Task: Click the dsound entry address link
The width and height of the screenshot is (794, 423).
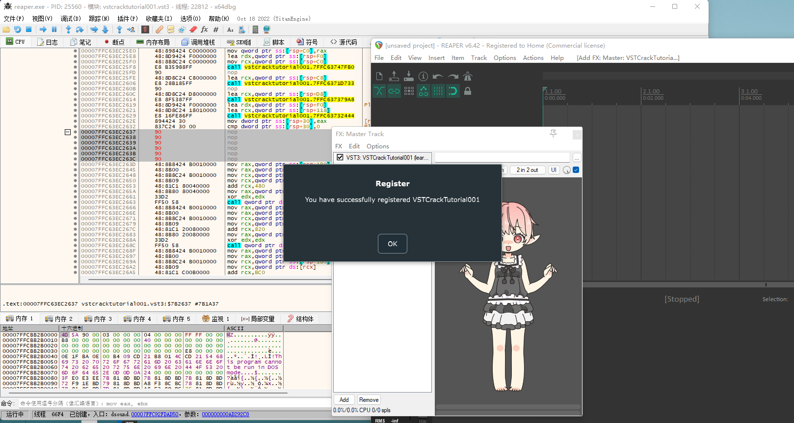Action: click(155, 415)
